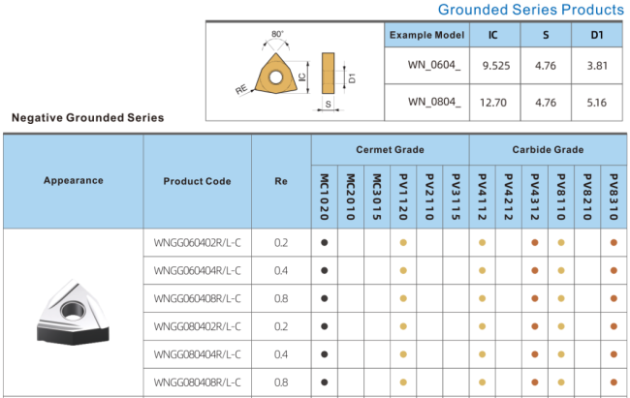The image size is (630, 398).
Task: Click the PV4112 dot for WNGG080404R/L-C
Action: 483,354
